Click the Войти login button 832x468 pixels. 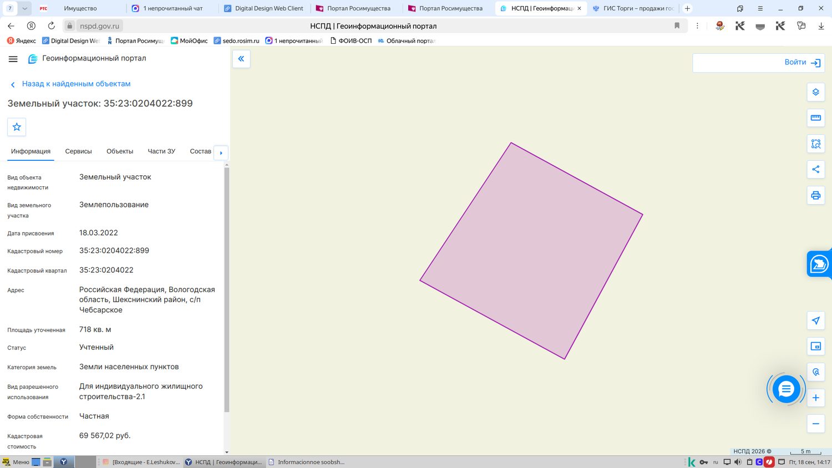pos(802,62)
